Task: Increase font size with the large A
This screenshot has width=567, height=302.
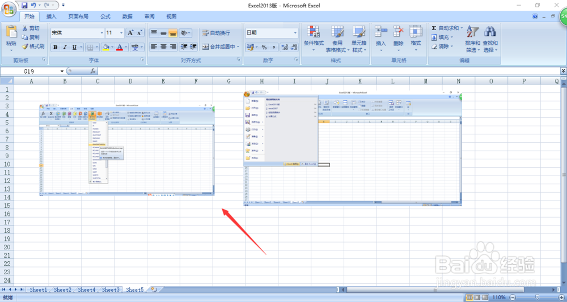Action: tap(130, 33)
